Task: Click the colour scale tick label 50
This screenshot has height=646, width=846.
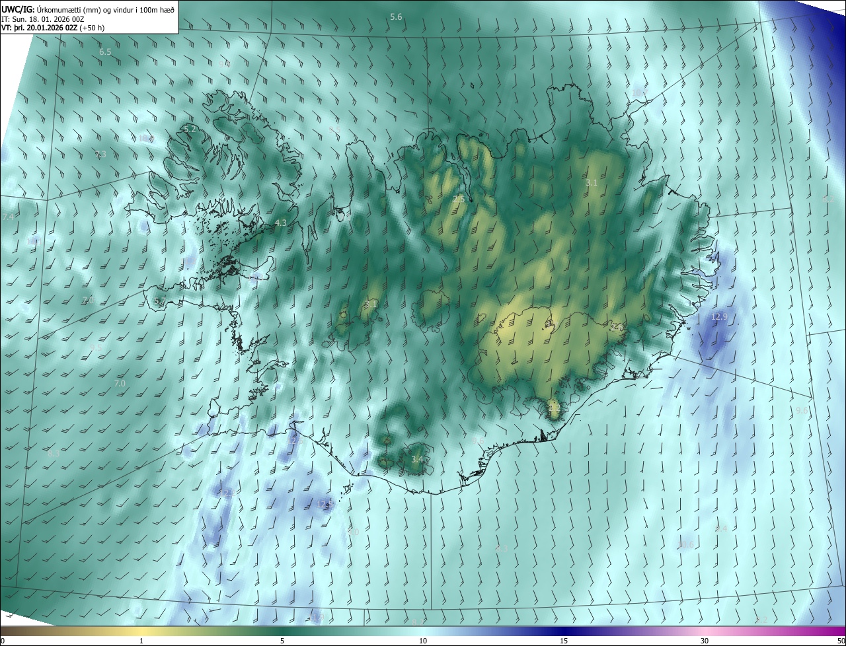Action: click(x=841, y=641)
